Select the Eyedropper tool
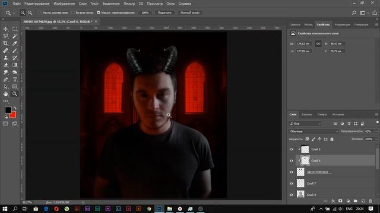 tap(15, 43)
